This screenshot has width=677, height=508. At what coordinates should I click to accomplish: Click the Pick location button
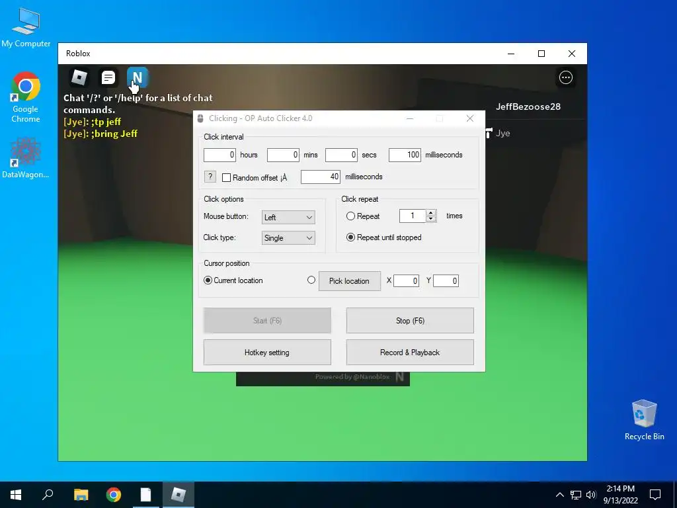(349, 280)
